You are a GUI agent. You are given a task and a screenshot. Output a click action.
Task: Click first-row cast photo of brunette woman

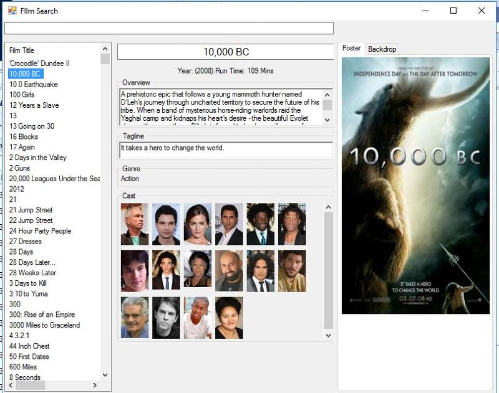(198, 224)
